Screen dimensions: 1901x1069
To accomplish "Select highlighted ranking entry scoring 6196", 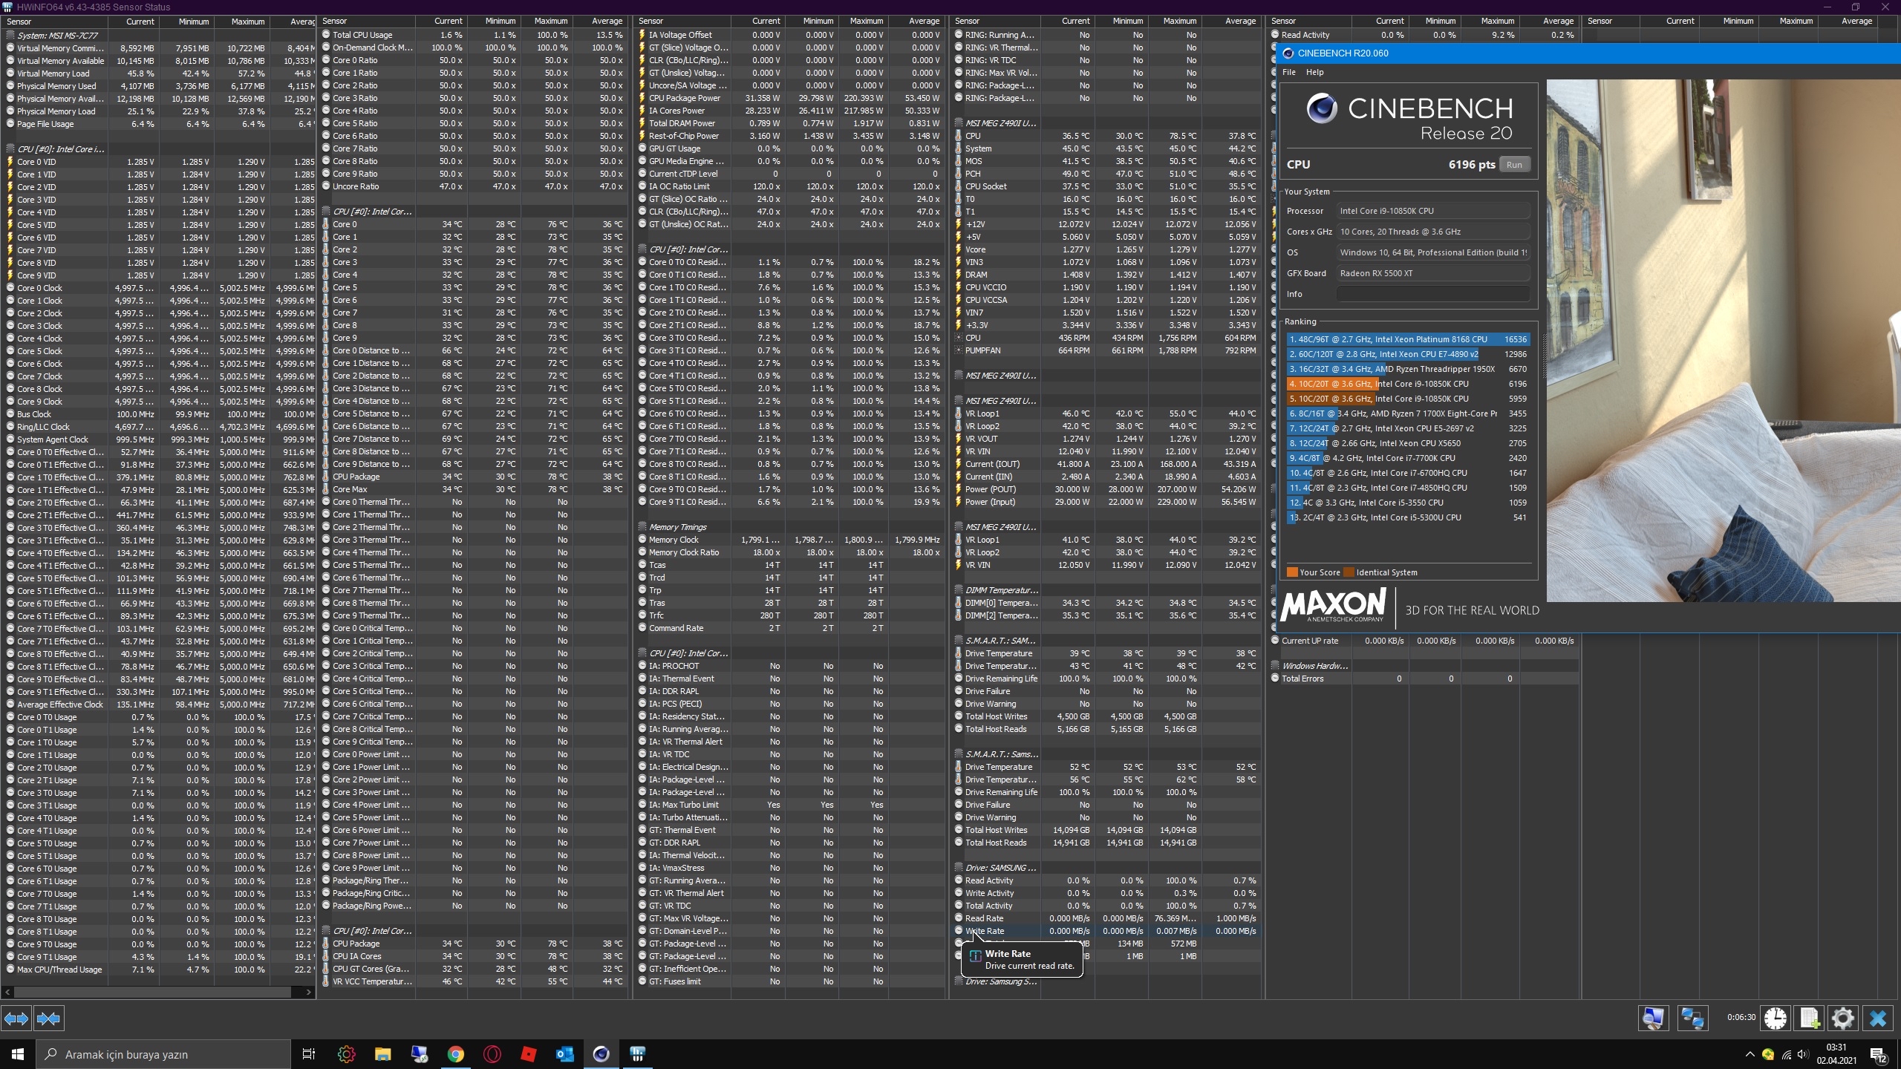I will coord(1408,384).
